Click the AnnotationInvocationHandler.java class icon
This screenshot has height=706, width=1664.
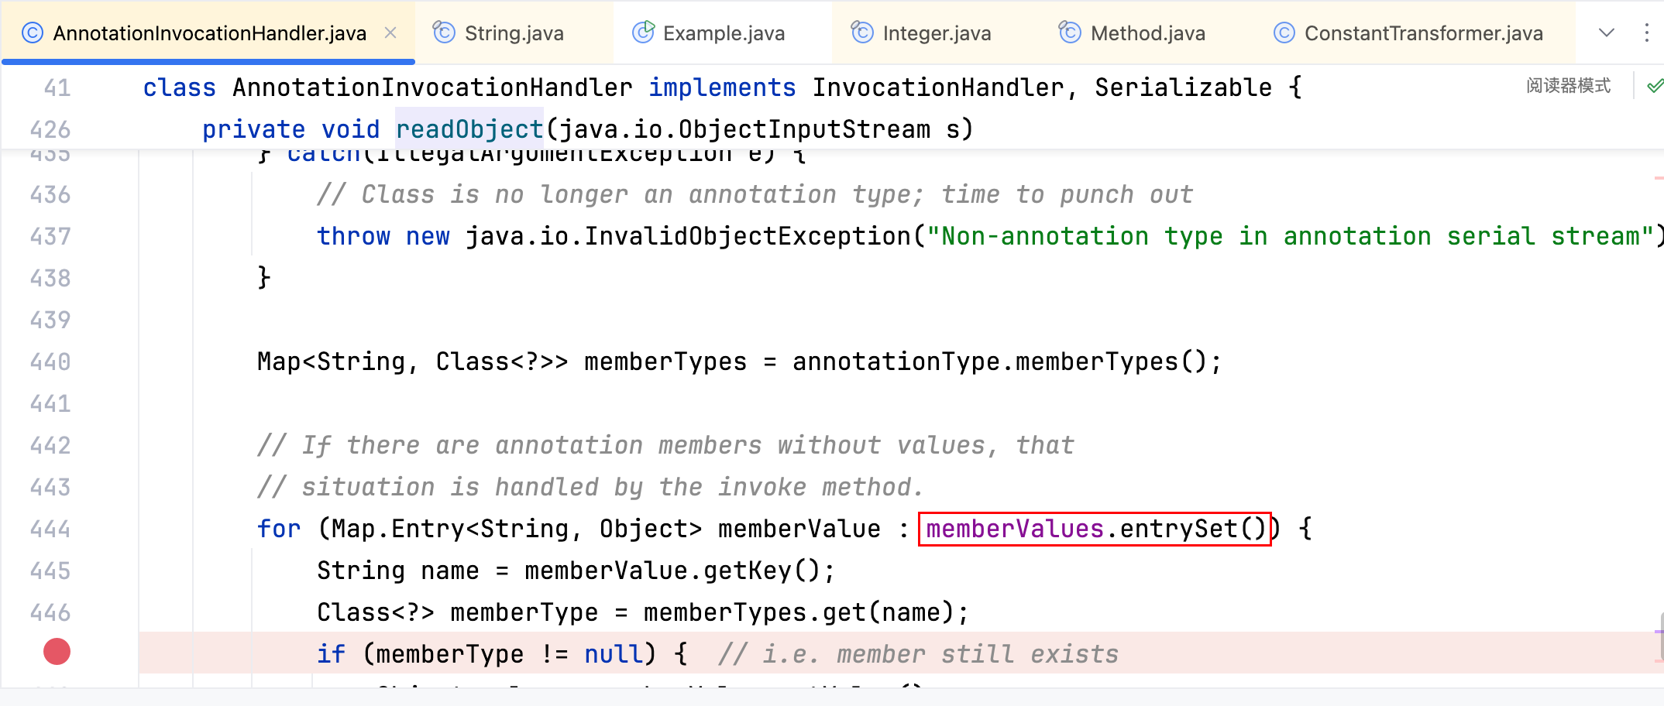[32, 33]
